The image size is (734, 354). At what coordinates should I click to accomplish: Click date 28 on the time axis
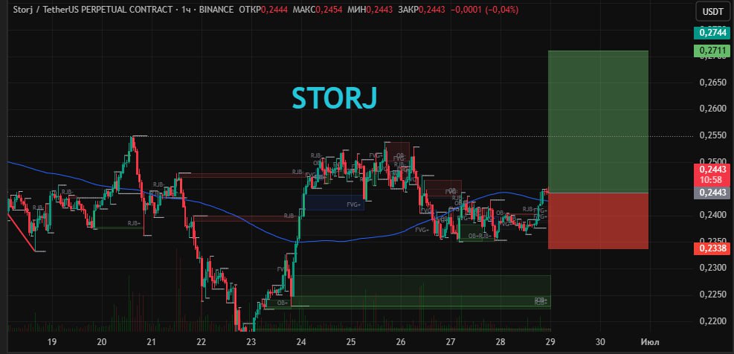point(500,341)
